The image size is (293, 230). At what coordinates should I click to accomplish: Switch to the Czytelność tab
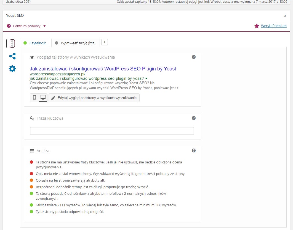(35, 43)
